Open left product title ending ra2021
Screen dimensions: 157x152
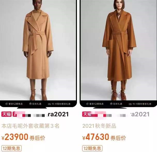point(35,114)
